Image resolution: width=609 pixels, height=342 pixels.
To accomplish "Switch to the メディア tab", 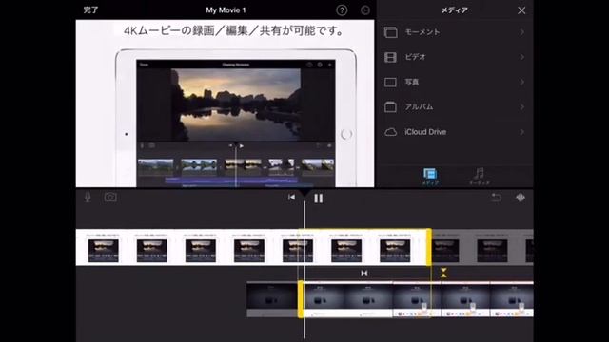I will (430, 177).
